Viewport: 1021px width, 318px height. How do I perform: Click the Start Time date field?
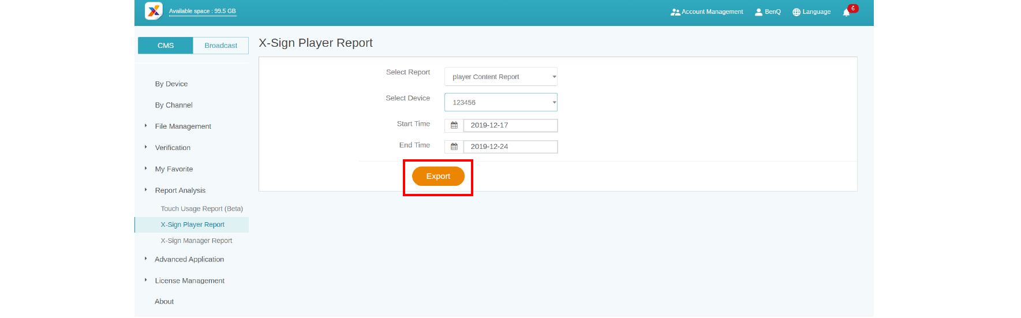pos(510,125)
